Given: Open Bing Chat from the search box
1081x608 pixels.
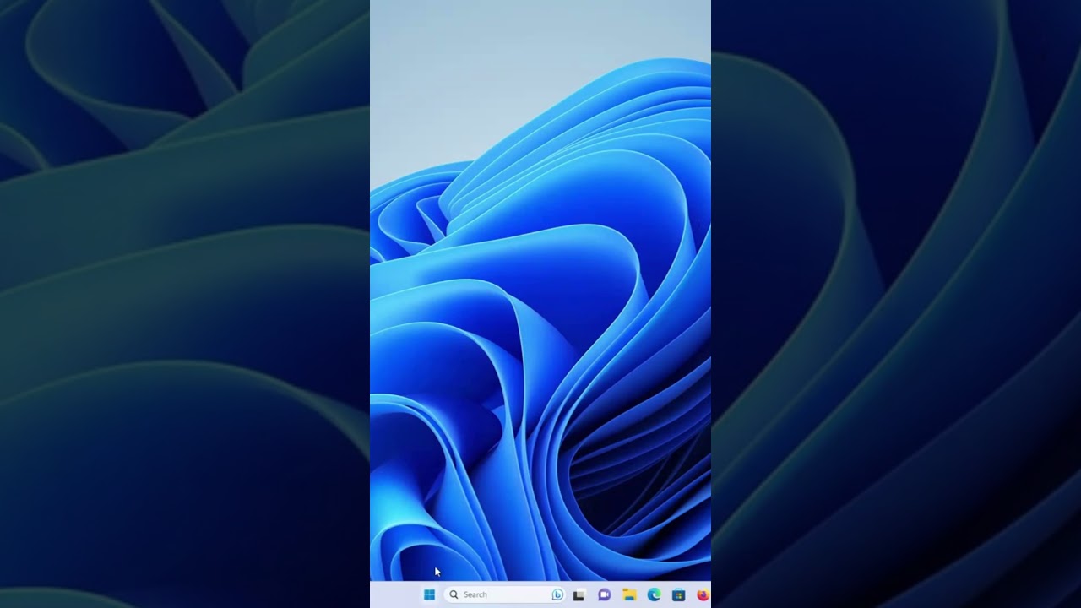Looking at the screenshot, I should (557, 594).
